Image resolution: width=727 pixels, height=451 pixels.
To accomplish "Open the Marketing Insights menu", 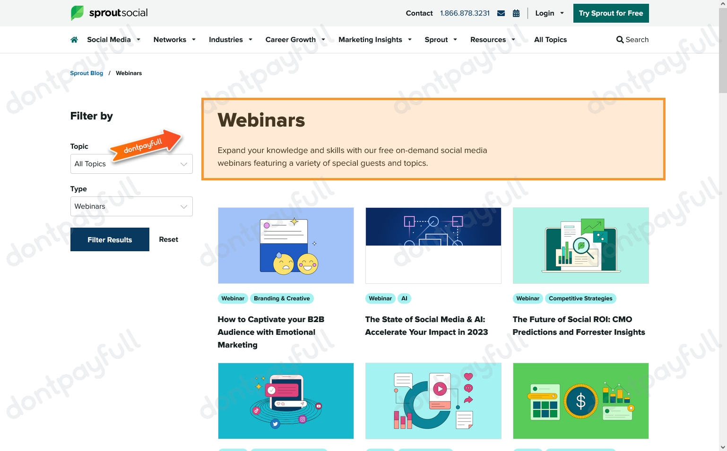I will (x=375, y=40).
